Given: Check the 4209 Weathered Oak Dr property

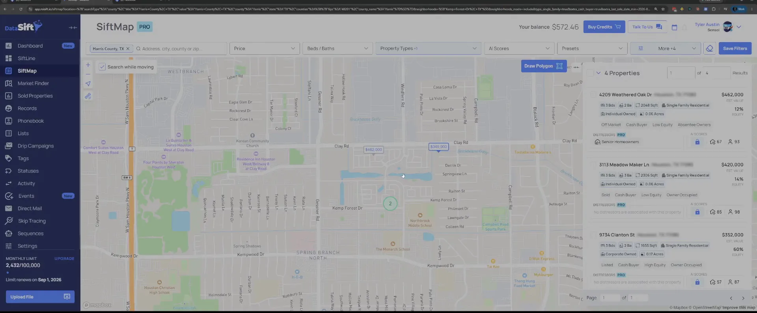Looking at the screenshot, I should click(593, 94).
